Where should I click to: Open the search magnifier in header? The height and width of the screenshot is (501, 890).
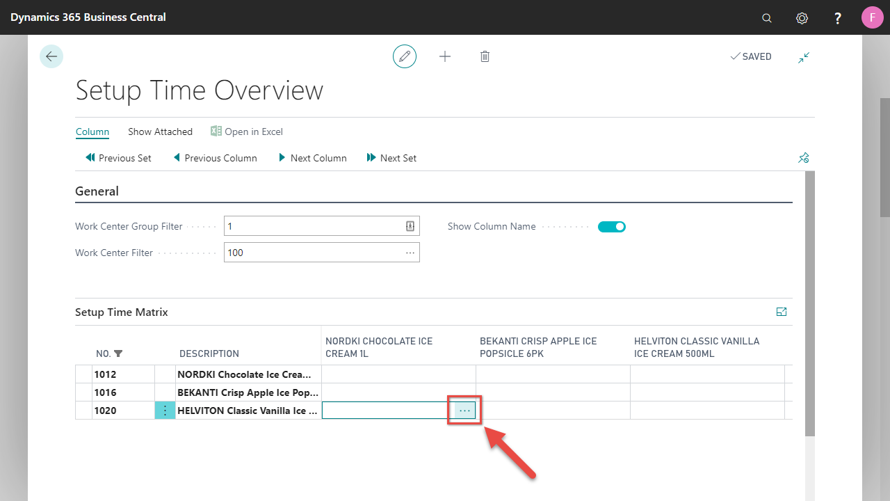(x=767, y=18)
